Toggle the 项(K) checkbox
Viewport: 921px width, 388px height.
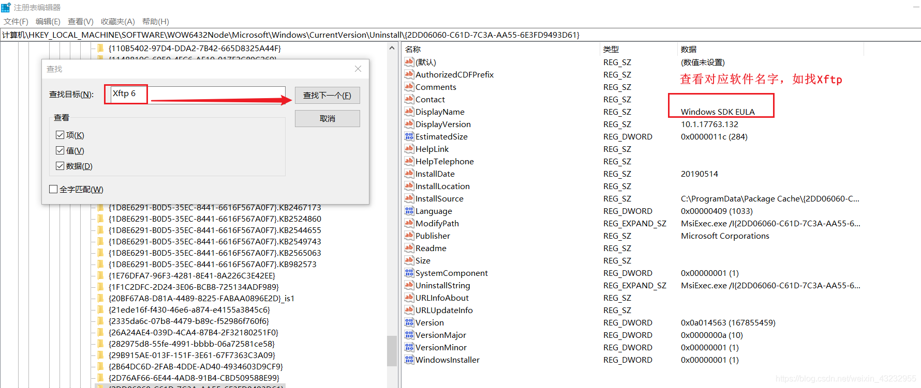pyautogui.click(x=60, y=135)
